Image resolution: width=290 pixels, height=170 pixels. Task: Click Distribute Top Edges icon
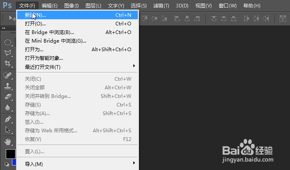pyautogui.click(x=214, y=18)
